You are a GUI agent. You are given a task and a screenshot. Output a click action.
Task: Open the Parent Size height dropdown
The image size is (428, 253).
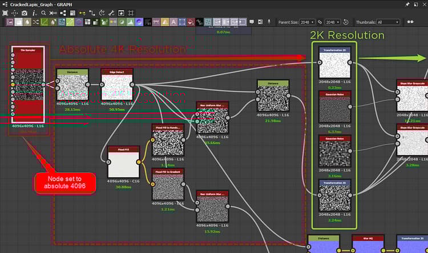(x=333, y=22)
